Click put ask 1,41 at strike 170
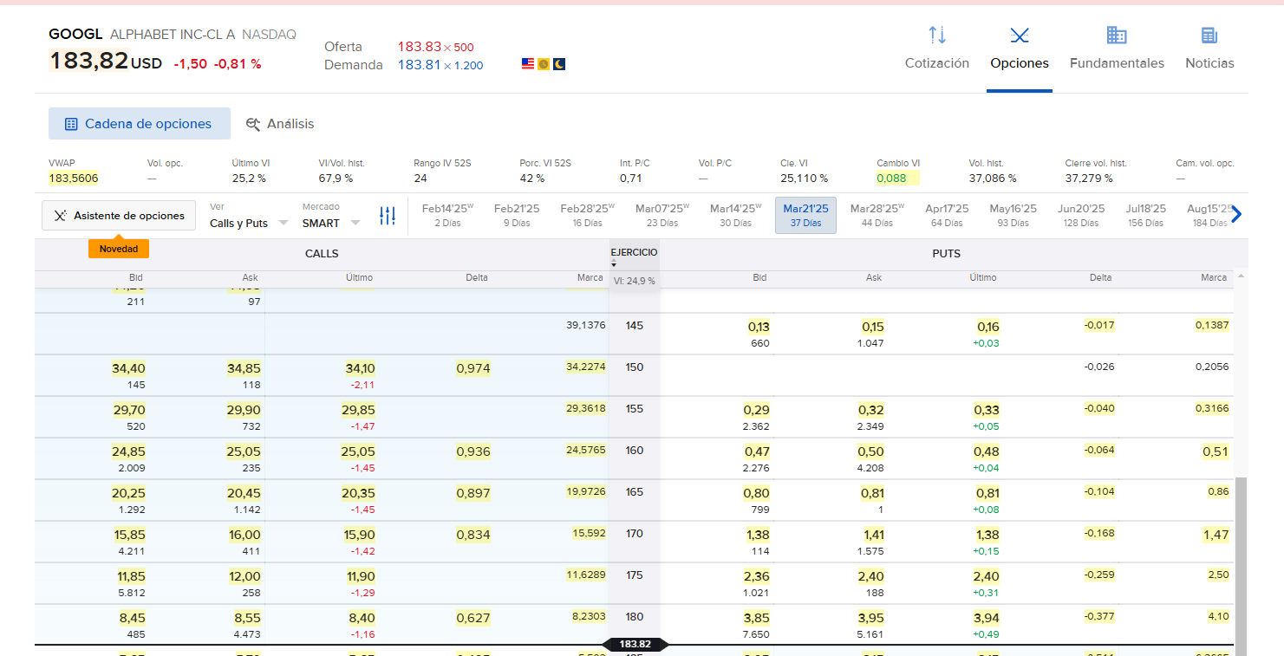This screenshot has width=1284, height=656. pos(874,535)
